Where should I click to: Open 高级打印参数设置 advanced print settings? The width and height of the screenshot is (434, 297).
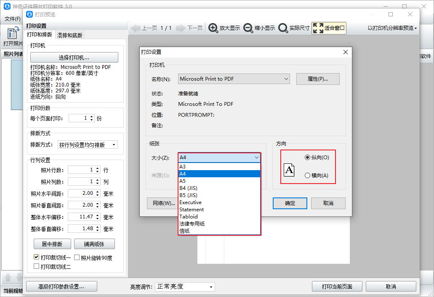[61, 286]
